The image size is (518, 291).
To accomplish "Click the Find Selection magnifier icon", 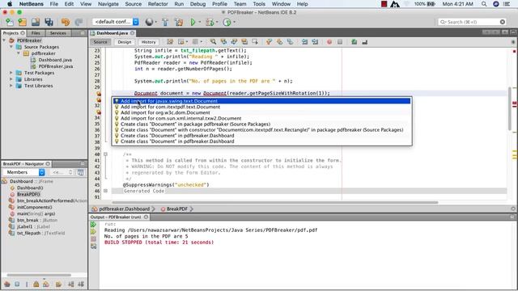I will (x=213, y=42).
